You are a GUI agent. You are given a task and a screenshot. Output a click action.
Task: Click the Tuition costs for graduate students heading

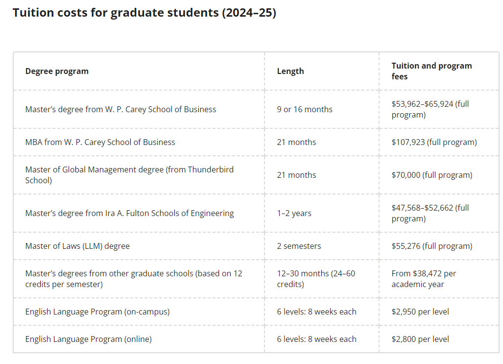(144, 13)
